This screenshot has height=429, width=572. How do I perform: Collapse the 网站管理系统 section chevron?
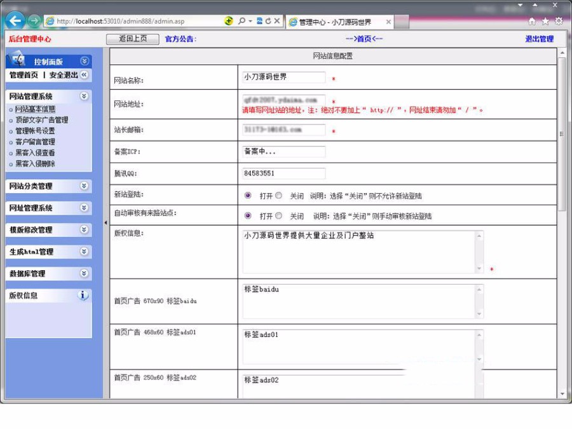tap(84, 96)
